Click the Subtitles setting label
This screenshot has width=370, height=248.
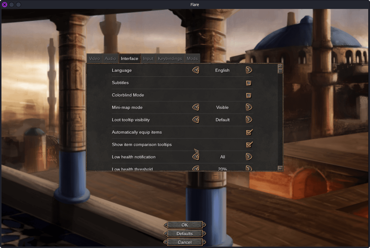click(120, 83)
